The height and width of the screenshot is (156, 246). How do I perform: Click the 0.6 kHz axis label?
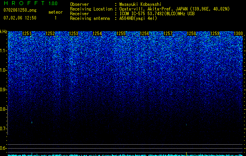point(3,148)
